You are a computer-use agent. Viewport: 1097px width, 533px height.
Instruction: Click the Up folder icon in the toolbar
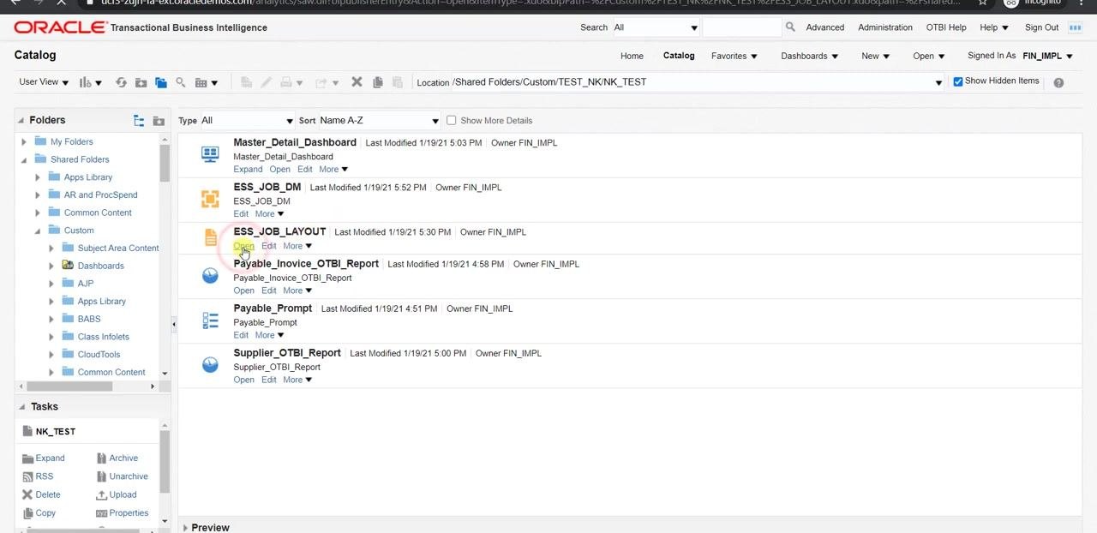[141, 82]
